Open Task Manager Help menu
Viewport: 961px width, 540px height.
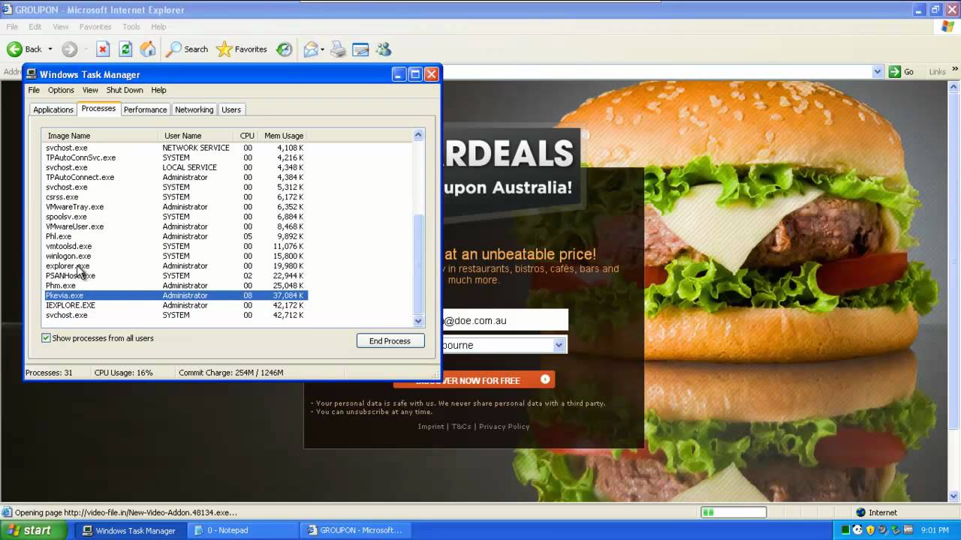(x=158, y=90)
